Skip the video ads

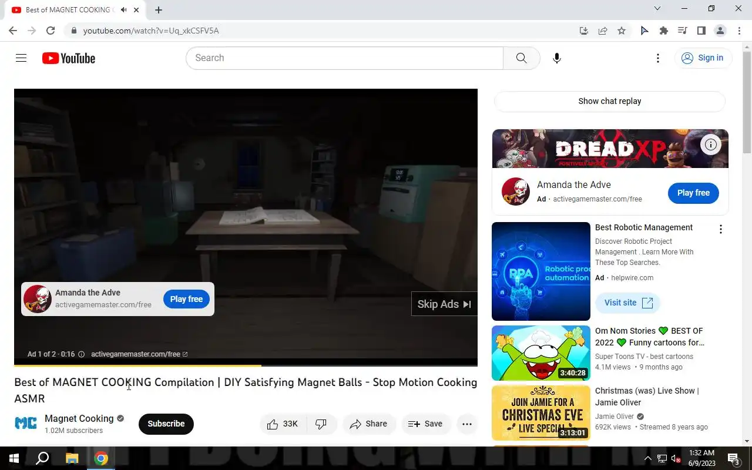(444, 304)
